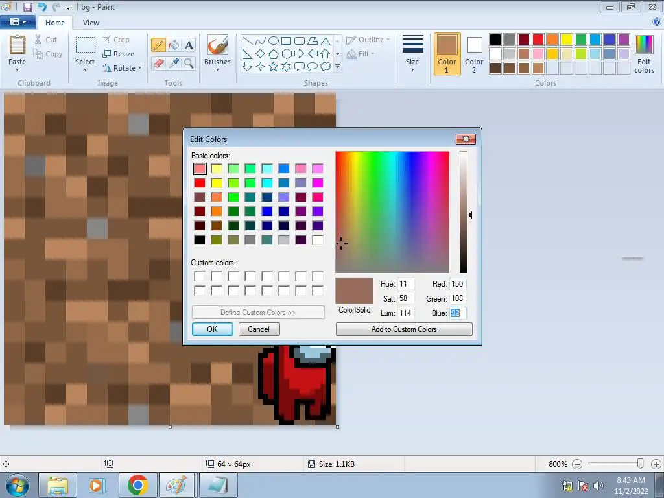
Task: Click the Copy button in Clipboard
Action: (48, 54)
